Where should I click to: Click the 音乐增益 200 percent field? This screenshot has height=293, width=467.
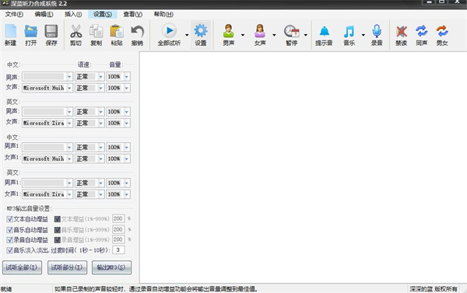(x=118, y=229)
